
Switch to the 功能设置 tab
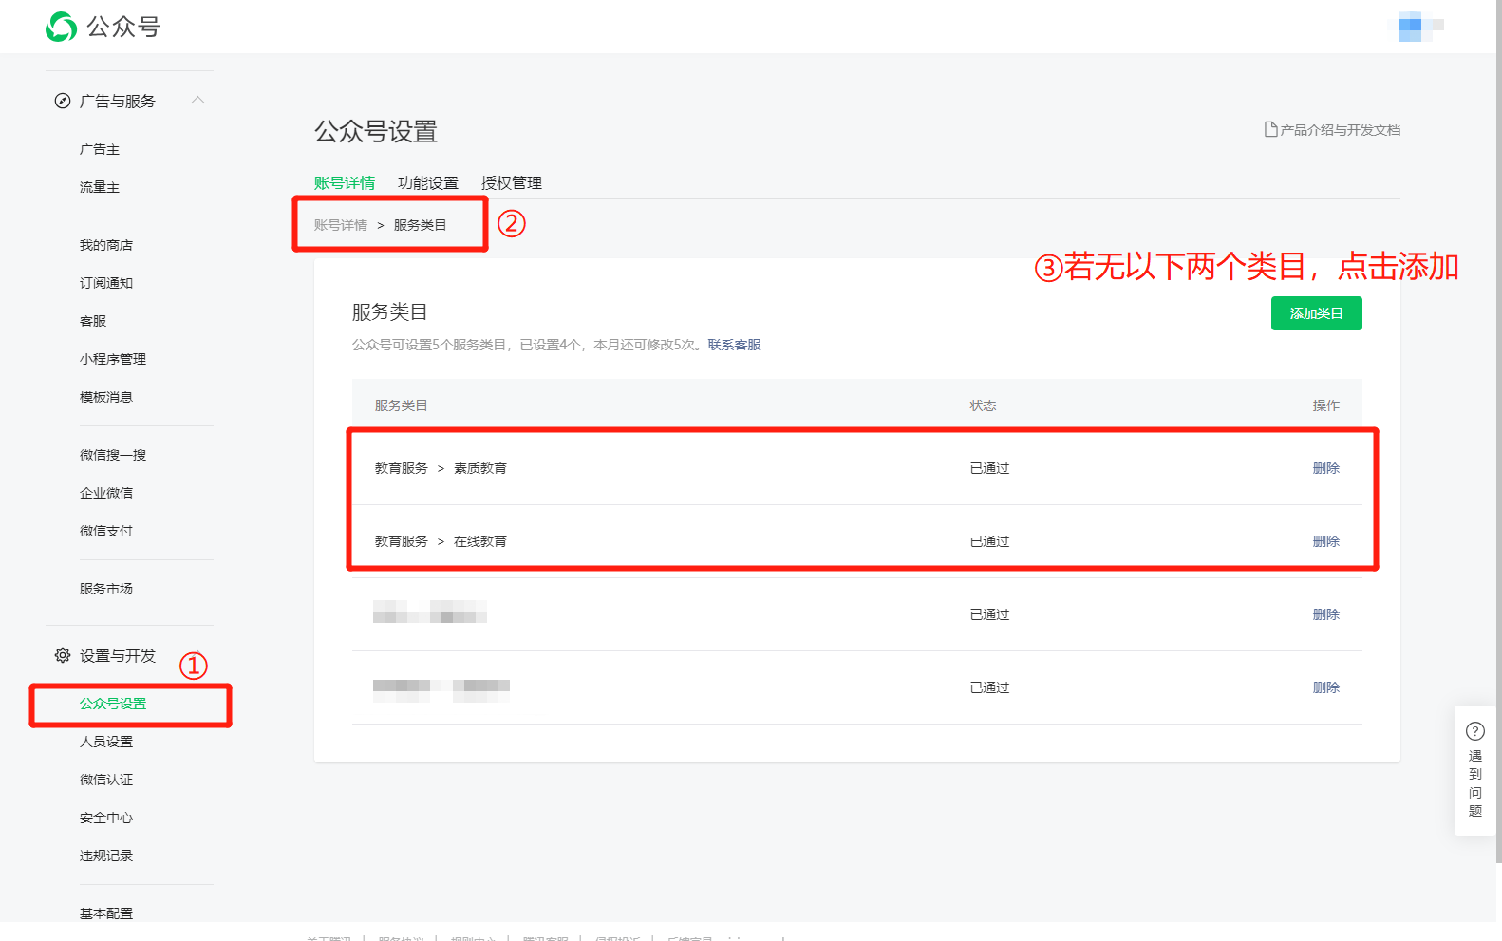(x=428, y=182)
